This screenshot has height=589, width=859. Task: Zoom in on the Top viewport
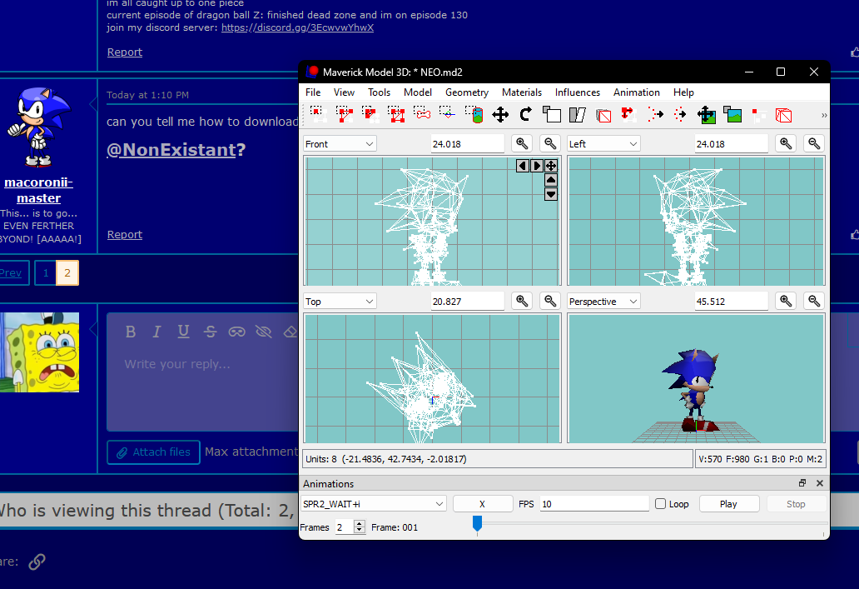tap(522, 301)
